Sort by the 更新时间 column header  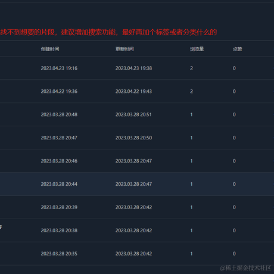(124, 49)
